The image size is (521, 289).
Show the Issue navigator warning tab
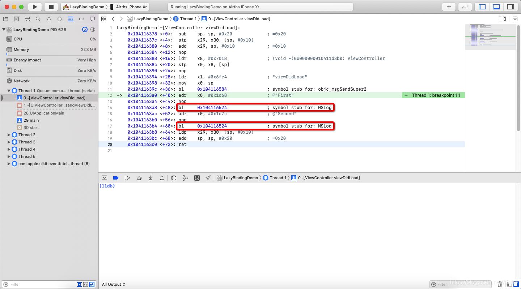coord(49,19)
